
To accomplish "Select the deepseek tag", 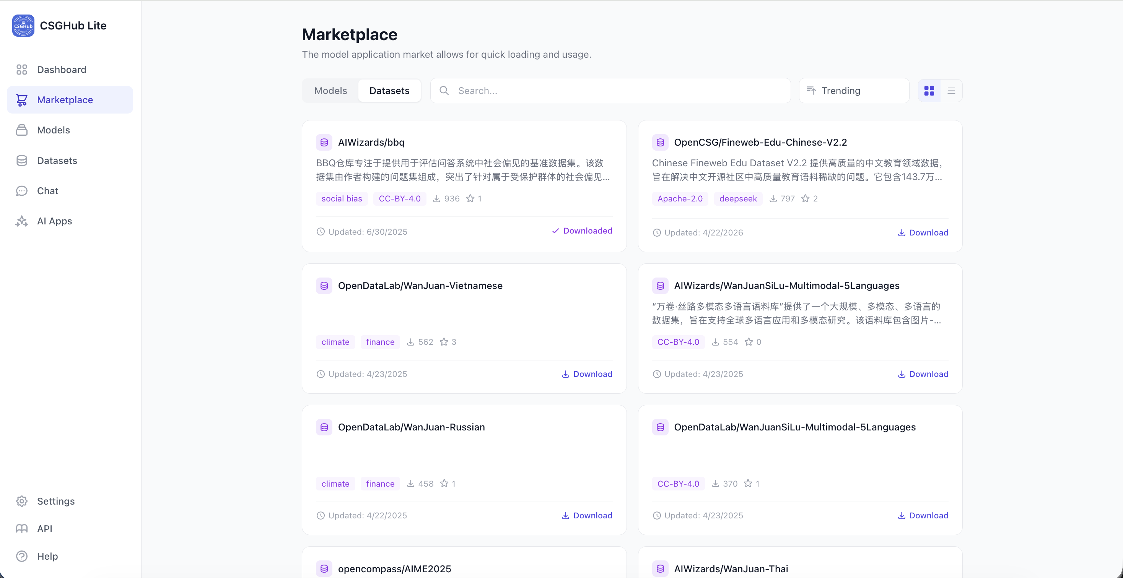I will pos(738,199).
